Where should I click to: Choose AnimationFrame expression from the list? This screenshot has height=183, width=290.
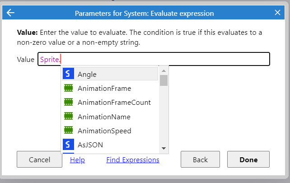tap(104, 88)
